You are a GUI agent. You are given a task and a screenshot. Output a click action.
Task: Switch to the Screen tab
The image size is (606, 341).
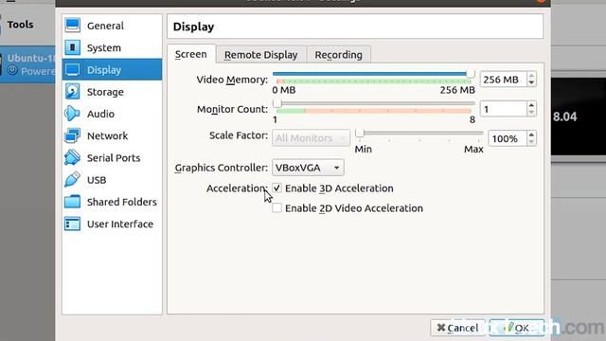(191, 54)
